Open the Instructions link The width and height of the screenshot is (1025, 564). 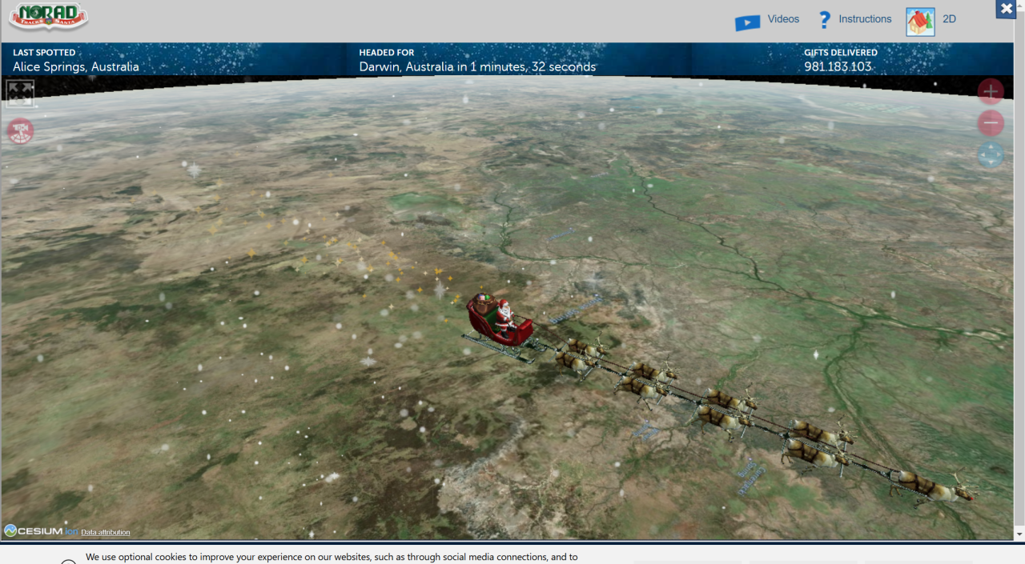point(865,19)
